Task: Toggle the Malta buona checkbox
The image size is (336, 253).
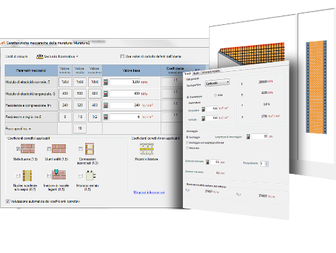Action: click(x=18, y=149)
